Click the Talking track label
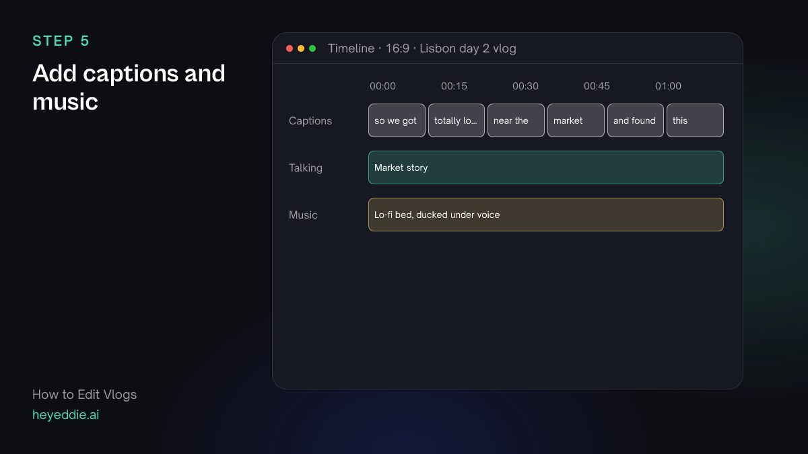 [306, 168]
